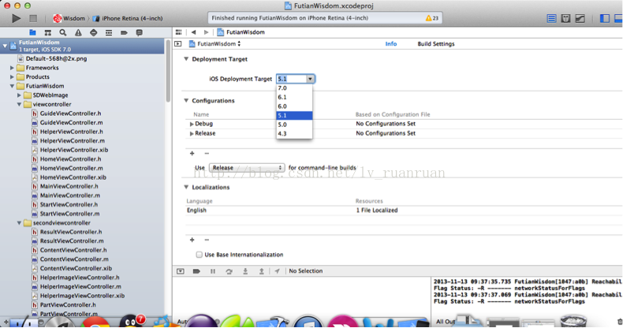
Task: Collapse the Configurations section
Action: 186,100
